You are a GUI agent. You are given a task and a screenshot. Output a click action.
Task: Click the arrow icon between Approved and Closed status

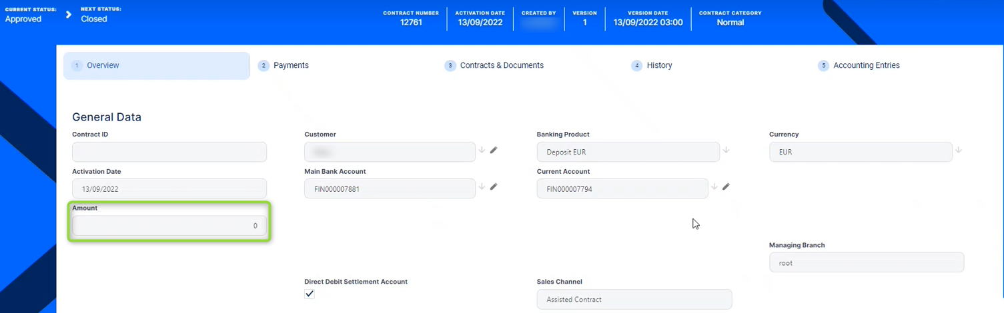point(68,15)
